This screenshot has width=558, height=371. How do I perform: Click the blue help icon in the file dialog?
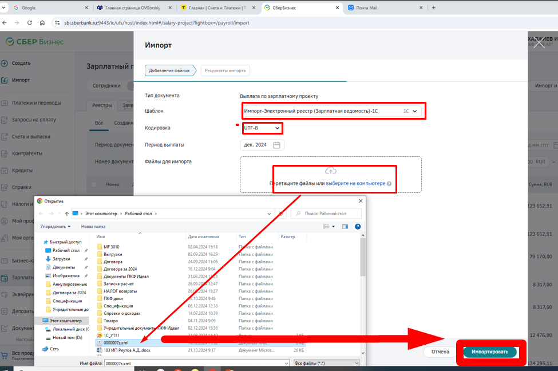click(358, 227)
